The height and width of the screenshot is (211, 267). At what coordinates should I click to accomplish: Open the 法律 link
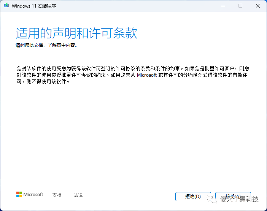[x=78, y=195]
